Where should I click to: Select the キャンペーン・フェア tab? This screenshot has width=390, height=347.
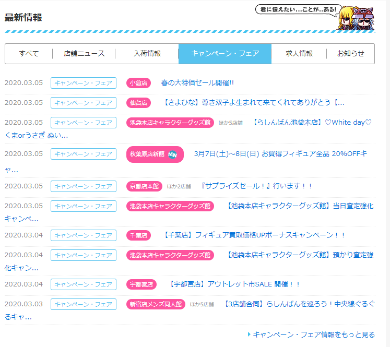[x=224, y=54]
